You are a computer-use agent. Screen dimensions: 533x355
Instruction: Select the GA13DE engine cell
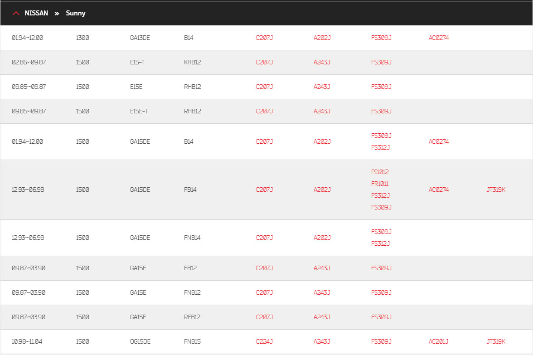(140, 38)
